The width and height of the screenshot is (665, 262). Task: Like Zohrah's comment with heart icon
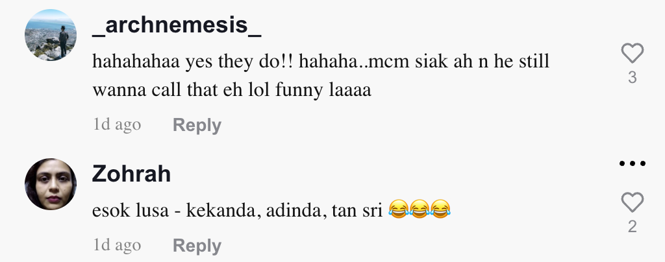pos(633,202)
